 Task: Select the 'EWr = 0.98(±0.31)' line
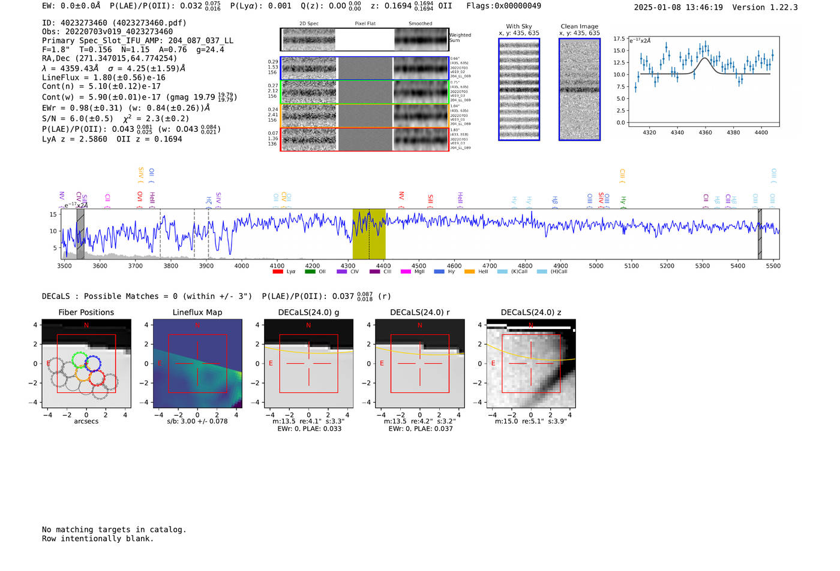(126, 108)
